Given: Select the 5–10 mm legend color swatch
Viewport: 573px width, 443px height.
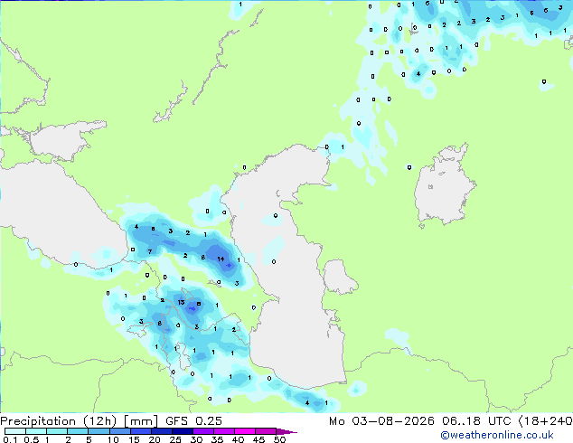Looking at the screenshot, I should (99, 431).
